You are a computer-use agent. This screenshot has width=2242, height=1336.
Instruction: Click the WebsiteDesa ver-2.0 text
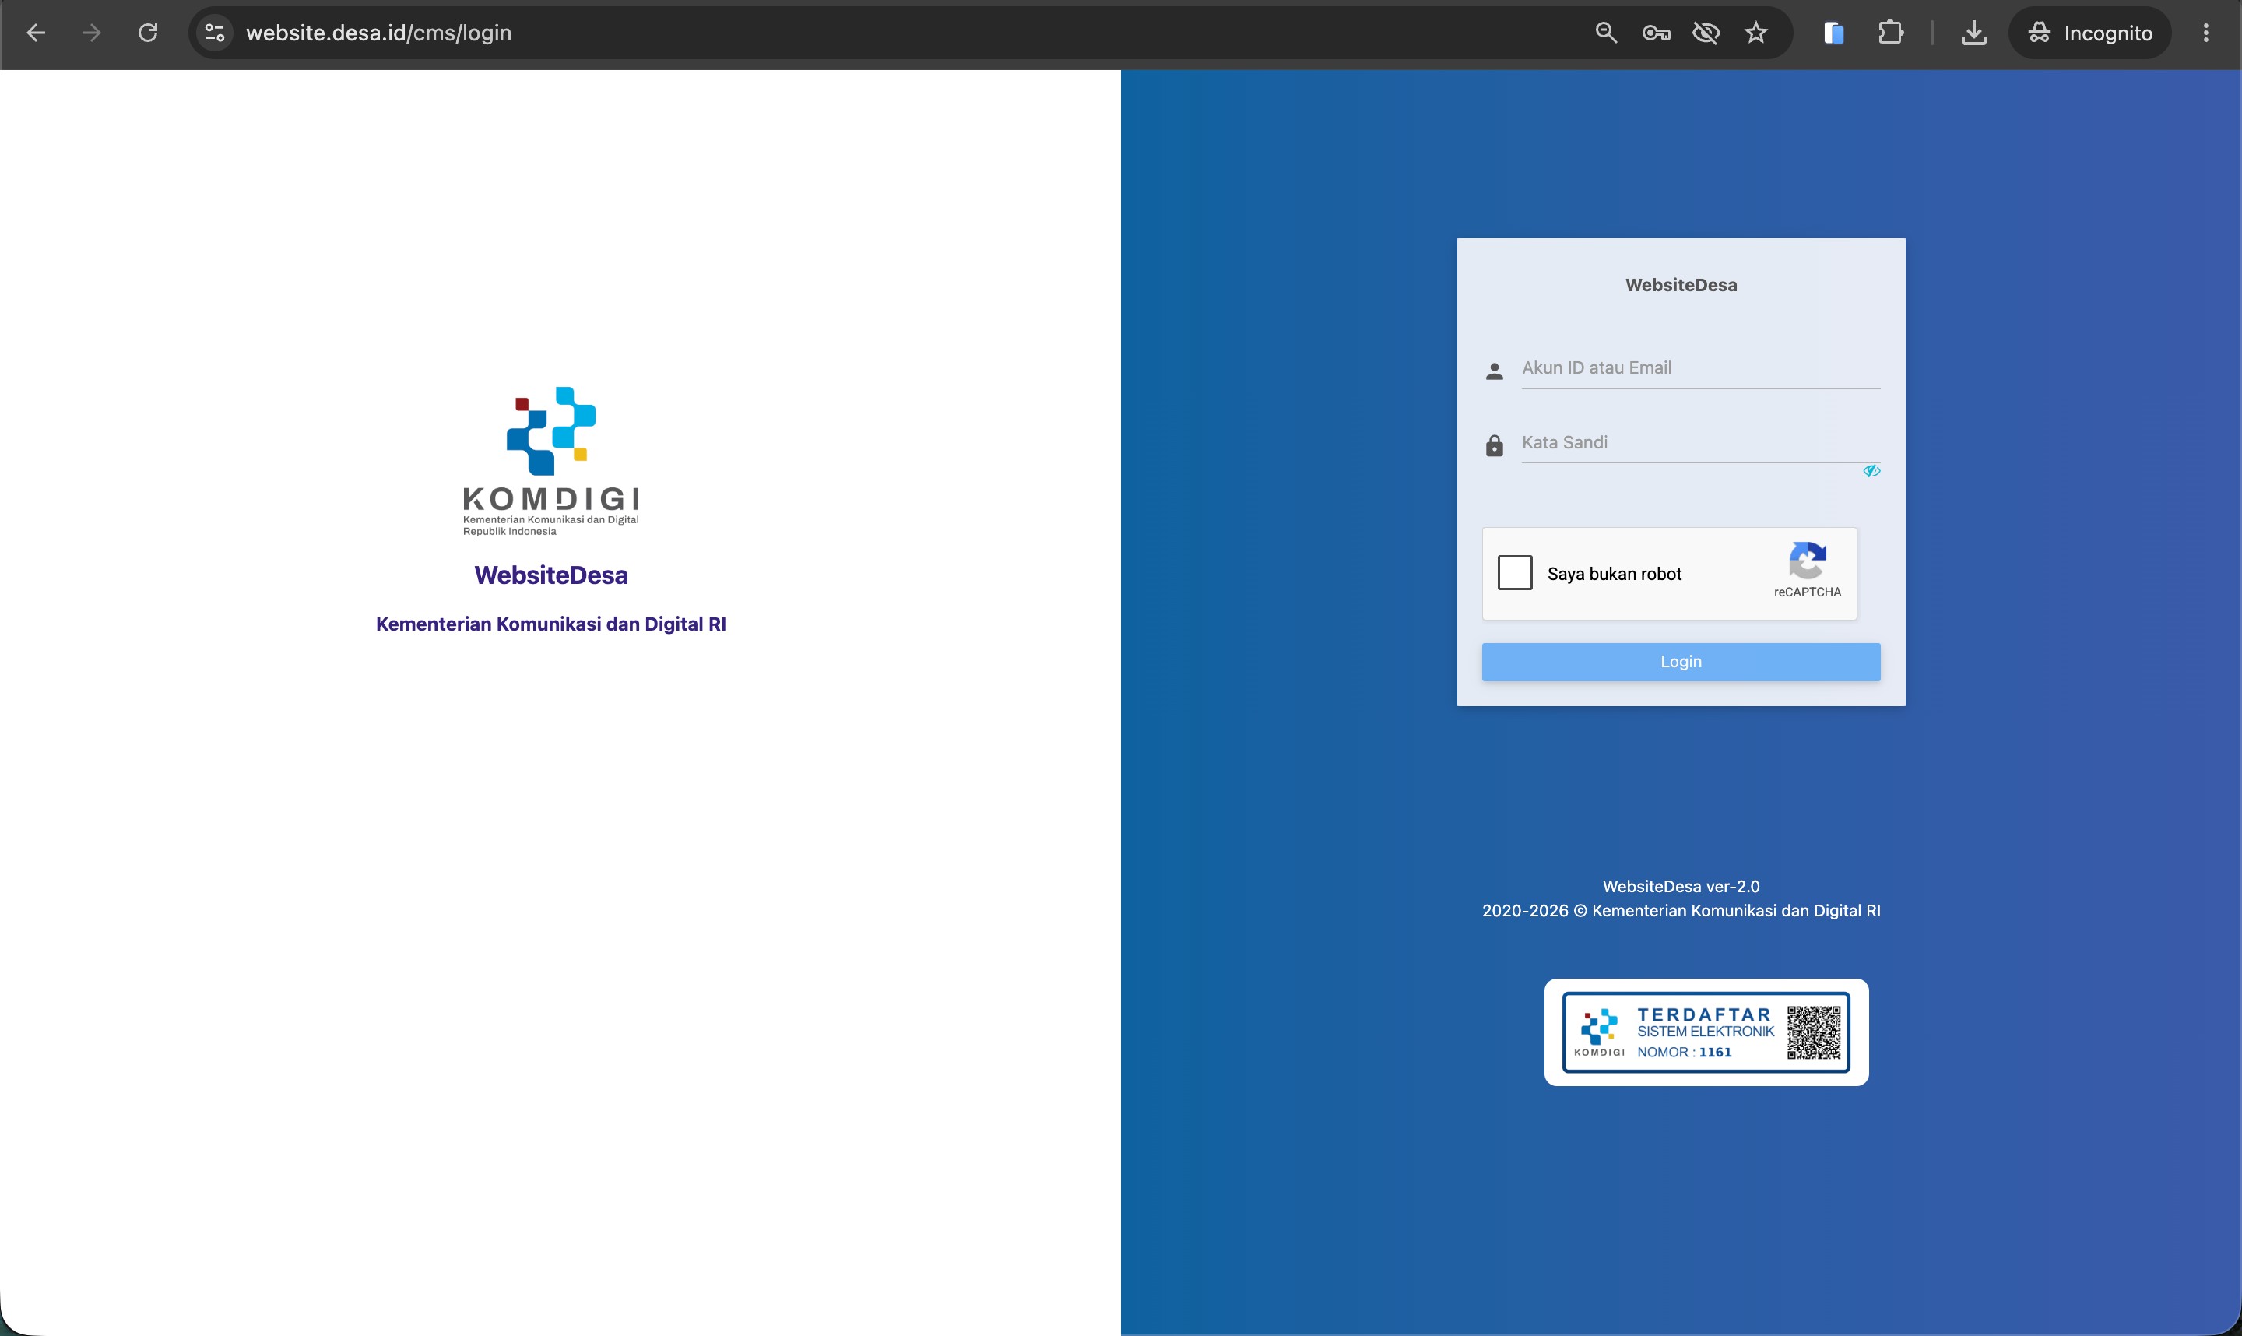(1681, 887)
